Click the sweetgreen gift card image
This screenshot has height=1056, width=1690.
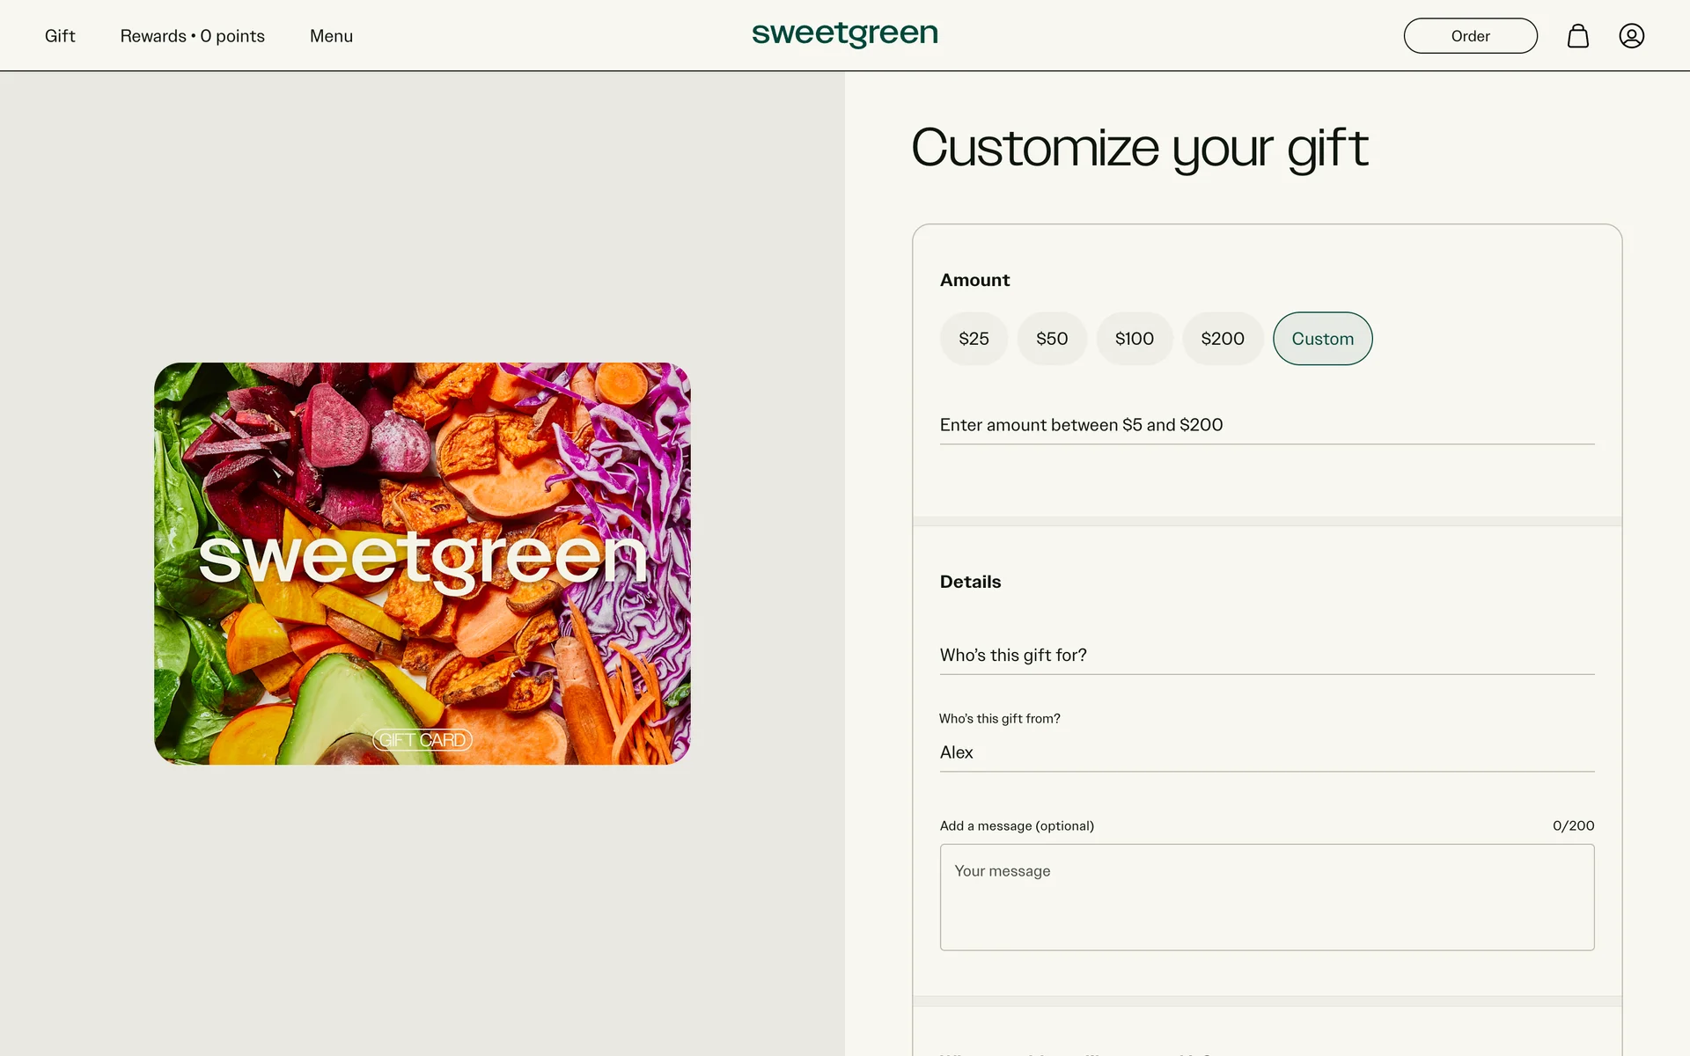point(422,563)
